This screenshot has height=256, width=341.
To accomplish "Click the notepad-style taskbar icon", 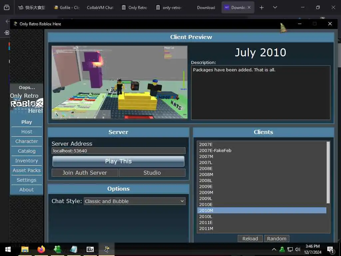I will click(x=74, y=249).
